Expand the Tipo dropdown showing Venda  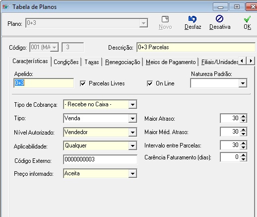click(x=132, y=118)
